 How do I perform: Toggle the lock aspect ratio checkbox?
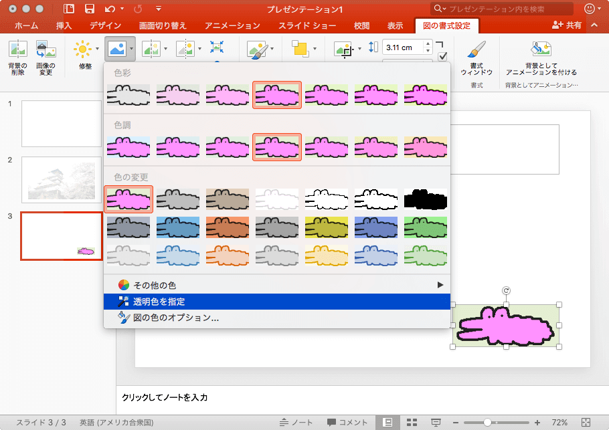[x=442, y=57]
